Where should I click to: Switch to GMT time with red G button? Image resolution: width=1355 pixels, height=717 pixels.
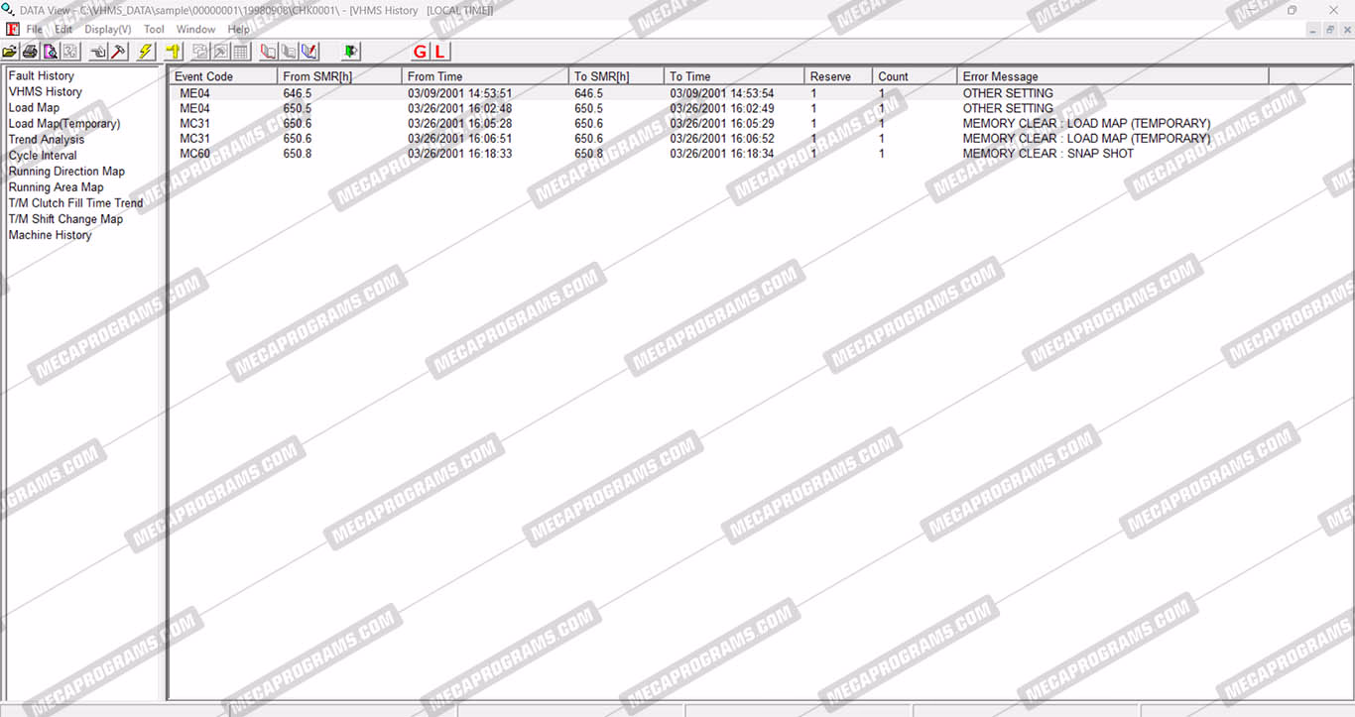coord(420,52)
